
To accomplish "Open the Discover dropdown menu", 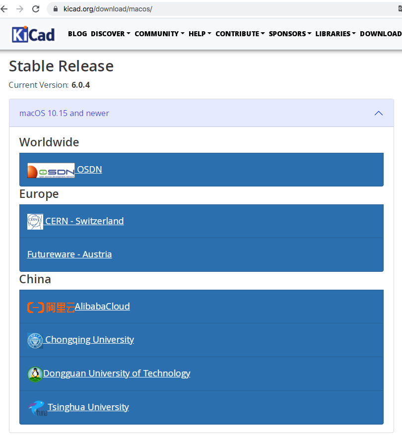I will tap(111, 34).
